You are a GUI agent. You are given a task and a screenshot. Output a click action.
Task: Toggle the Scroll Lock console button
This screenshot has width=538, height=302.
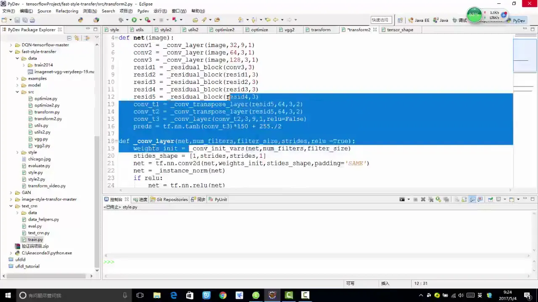464,199
